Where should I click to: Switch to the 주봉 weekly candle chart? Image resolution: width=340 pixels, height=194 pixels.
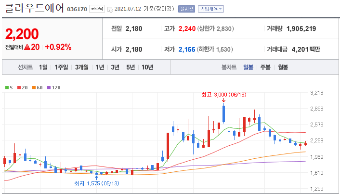(x=265, y=67)
